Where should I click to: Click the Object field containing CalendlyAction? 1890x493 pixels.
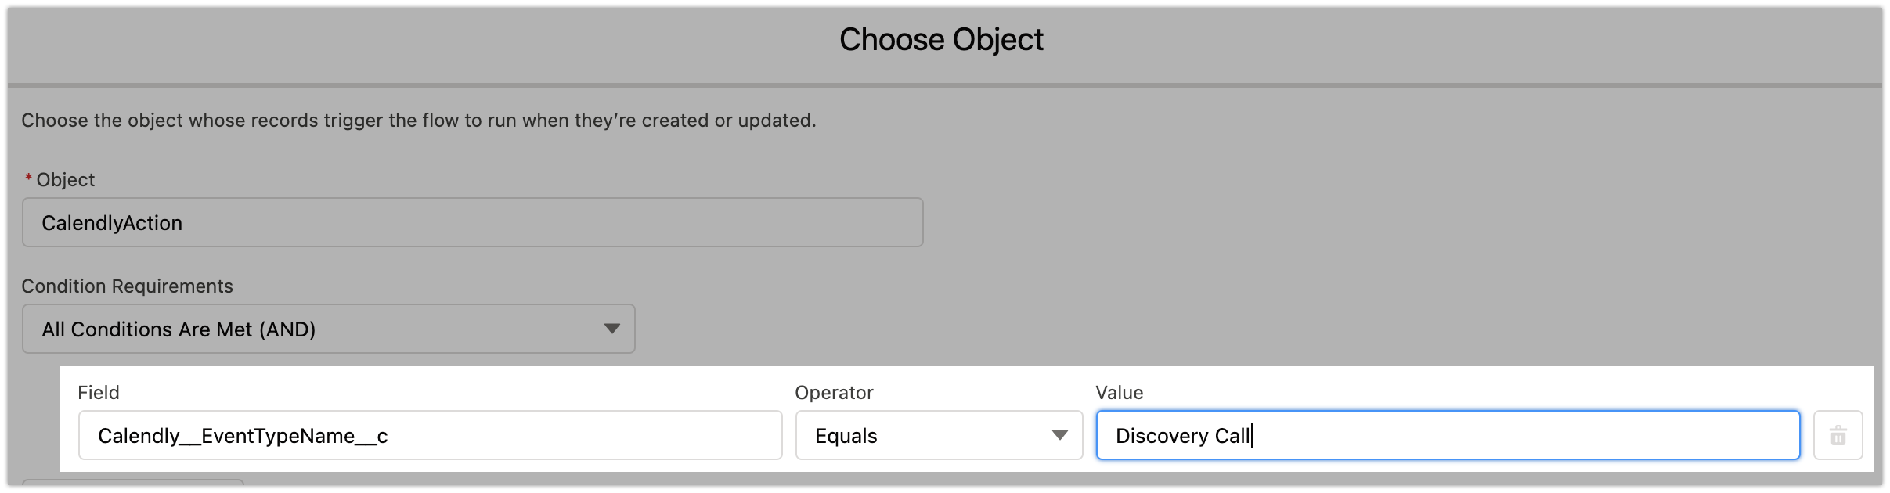coord(472,223)
